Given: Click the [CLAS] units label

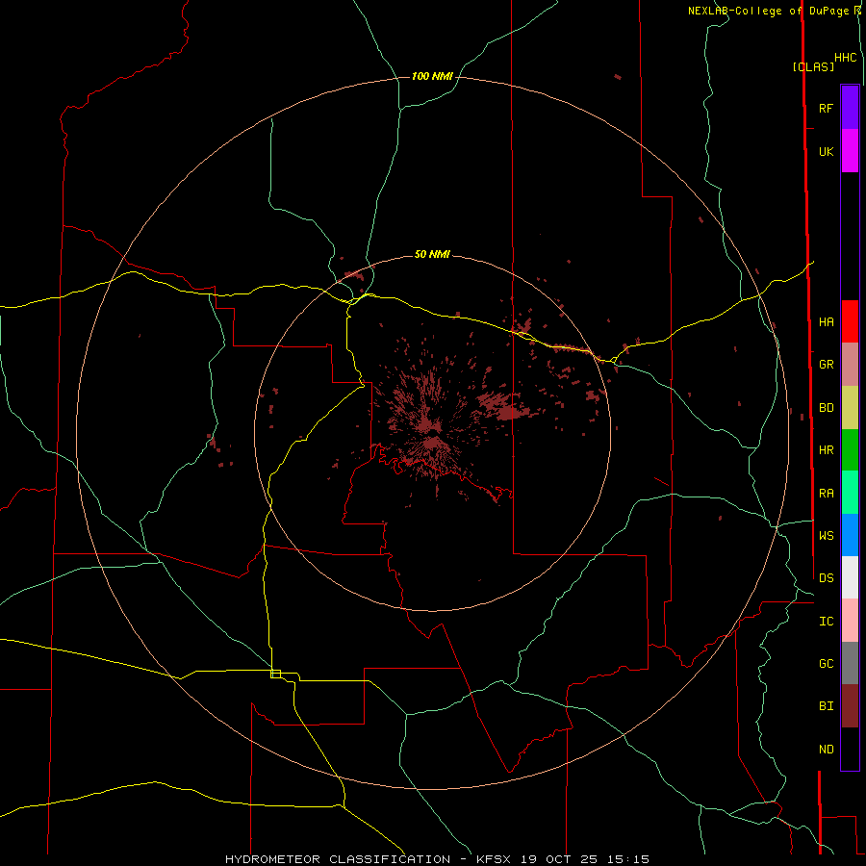Looking at the screenshot, I should tap(813, 66).
